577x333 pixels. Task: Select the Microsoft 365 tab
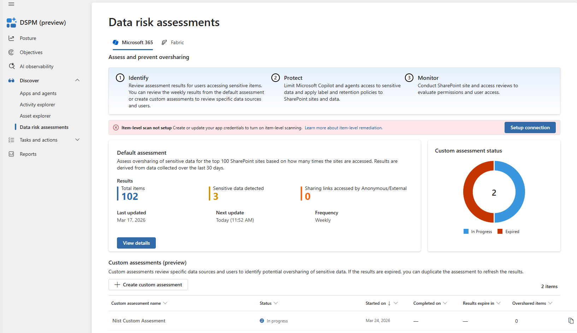coord(133,42)
